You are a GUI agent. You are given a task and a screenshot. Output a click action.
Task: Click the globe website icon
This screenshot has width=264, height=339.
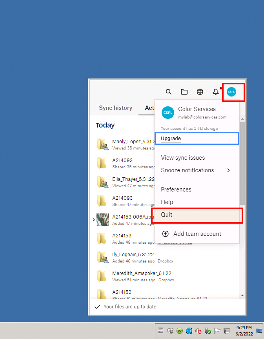pyautogui.click(x=200, y=92)
